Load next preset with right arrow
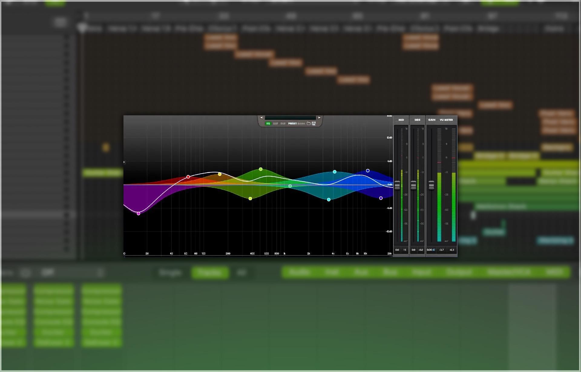The width and height of the screenshot is (581, 372). point(319,118)
